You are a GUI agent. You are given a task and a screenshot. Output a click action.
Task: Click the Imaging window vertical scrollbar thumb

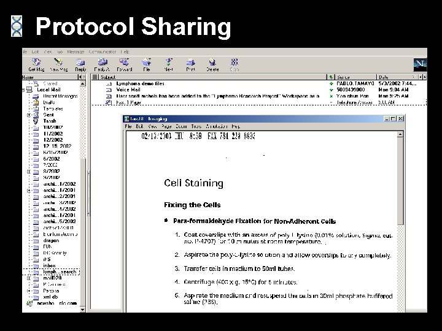400,181
